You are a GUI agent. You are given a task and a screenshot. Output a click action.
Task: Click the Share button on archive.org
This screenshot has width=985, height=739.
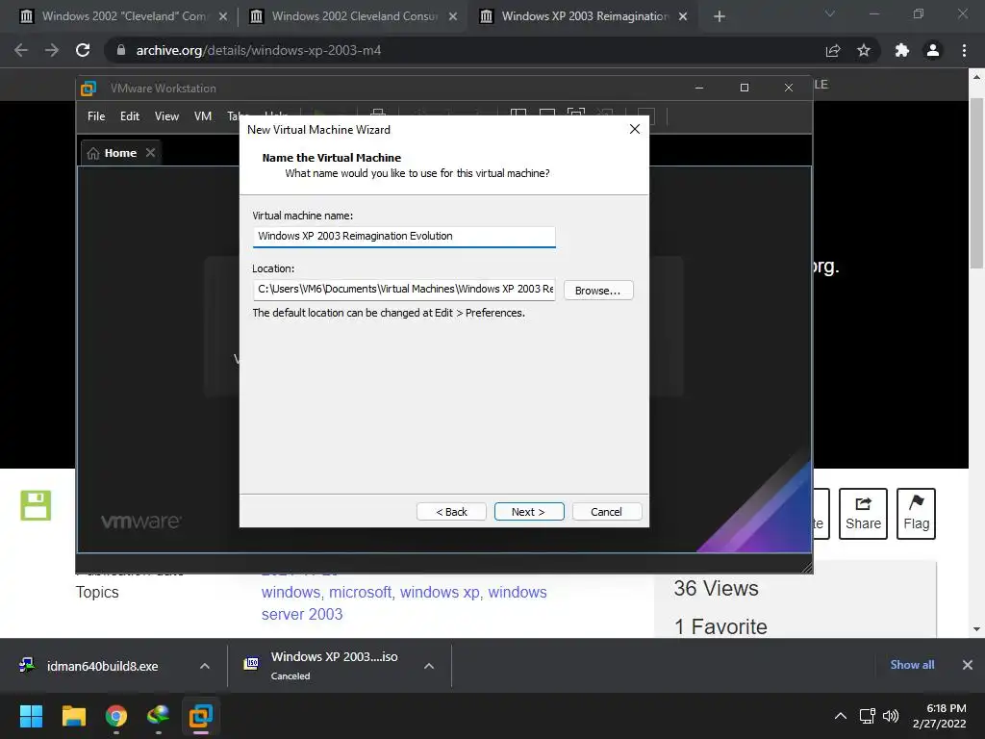point(863,514)
